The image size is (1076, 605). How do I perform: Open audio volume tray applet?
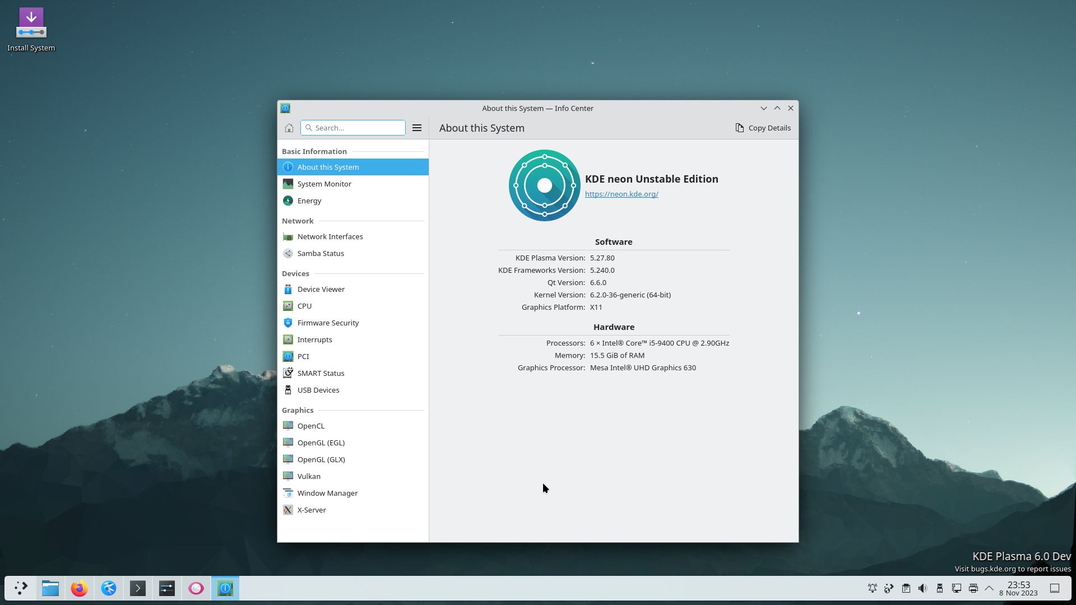(923, 588)
